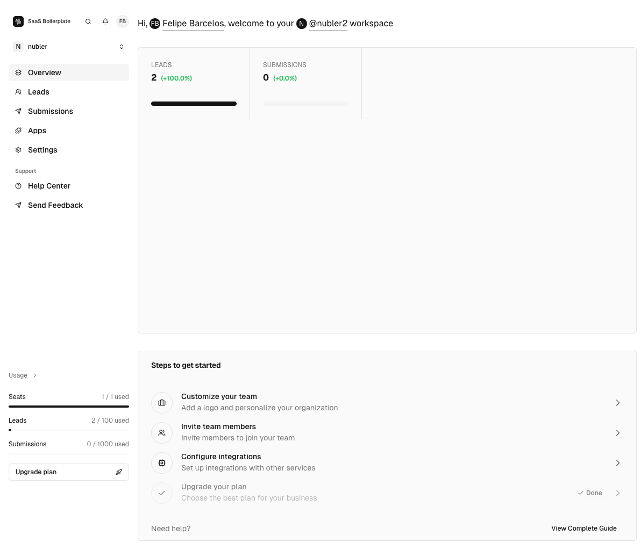Image resolution: width=641 pixels, height=558 pixels.
Task: Click the Upgrade plan button
Action: pyautogui.click(x=68, y=472)
